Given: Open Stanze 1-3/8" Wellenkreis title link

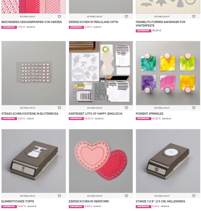Looking at the screenshot, I should click(160, 201).
